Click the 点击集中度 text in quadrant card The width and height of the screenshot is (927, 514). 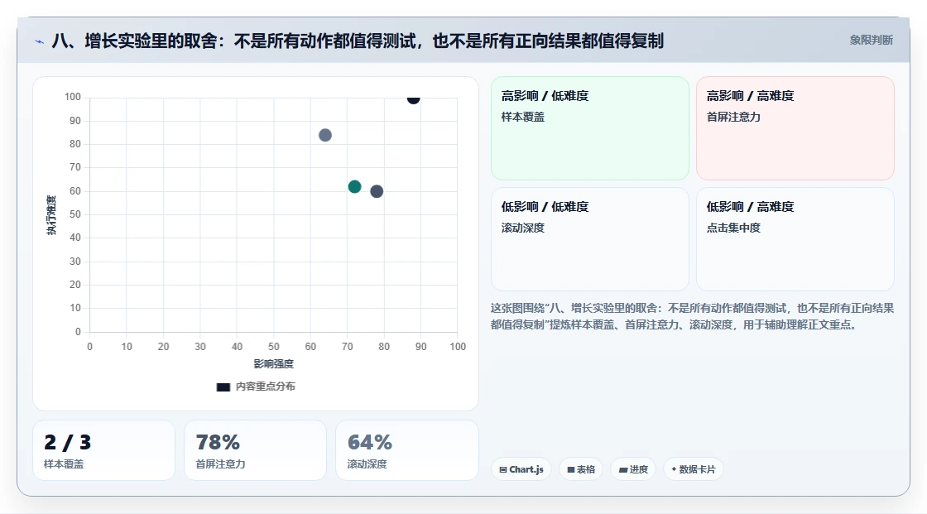point(733,228)
